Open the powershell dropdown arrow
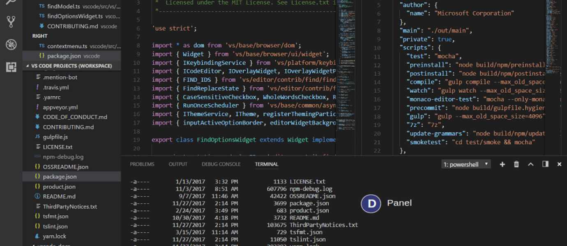This screenshot has width=567, height=246. pos(486,164)
